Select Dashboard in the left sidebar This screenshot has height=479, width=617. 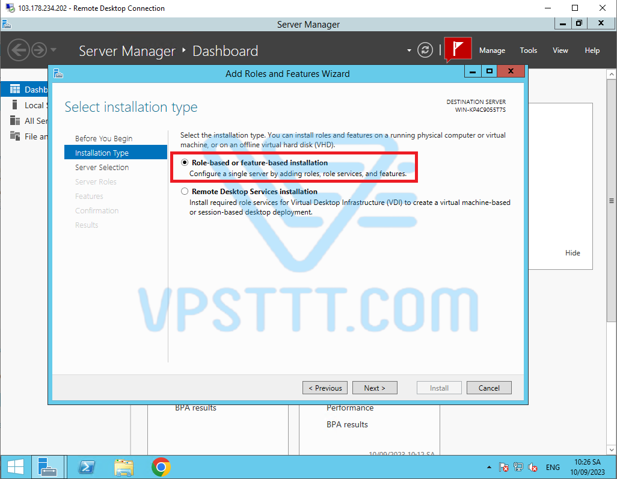point(25,90)
